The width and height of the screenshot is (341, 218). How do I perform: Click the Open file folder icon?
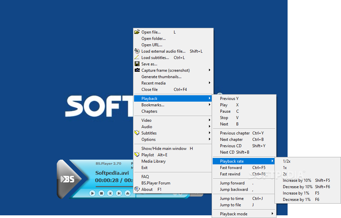click(137, 32)
